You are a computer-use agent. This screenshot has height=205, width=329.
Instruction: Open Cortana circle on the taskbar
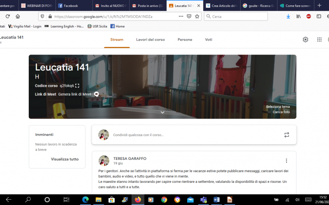coord(47,200)
